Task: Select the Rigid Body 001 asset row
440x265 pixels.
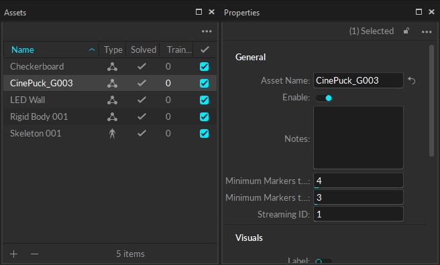Action: (x=110, y=116)
